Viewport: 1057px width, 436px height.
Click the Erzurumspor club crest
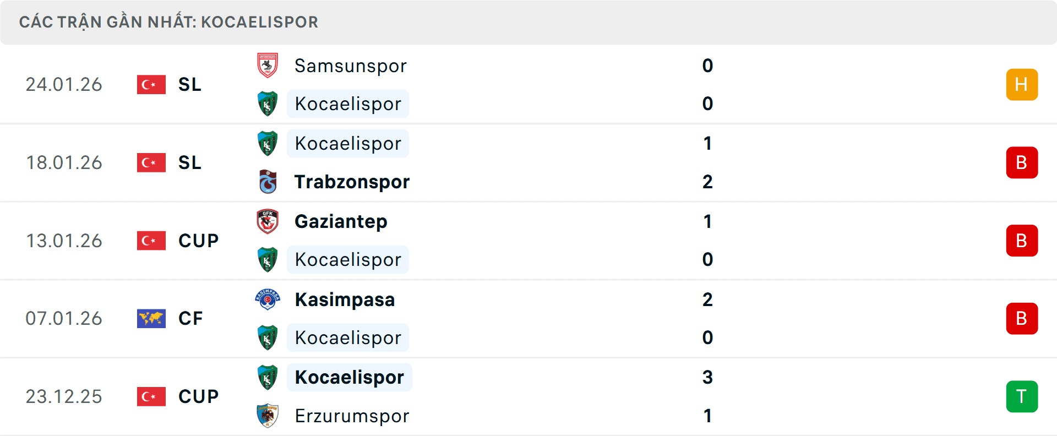point(268,416)
